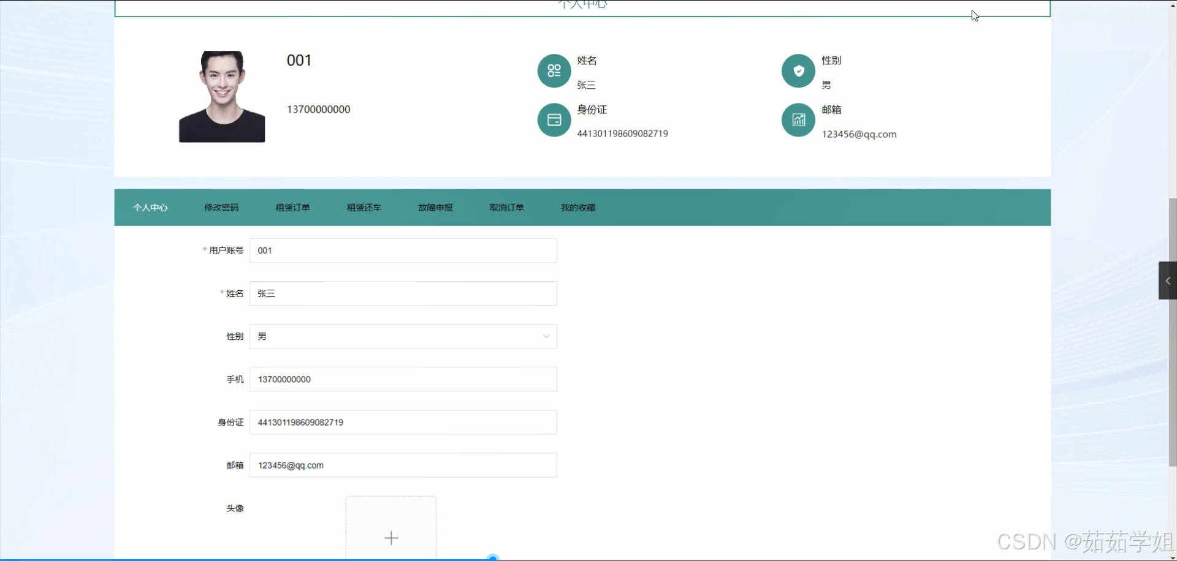Click ID number 441301198609082719 in header card

point(622,134)
